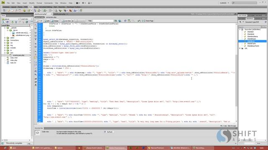This screenshot has width=268, height=150.
Task: Expand the URL node in the Bindings panel
Action: click(x=240, y=48)
